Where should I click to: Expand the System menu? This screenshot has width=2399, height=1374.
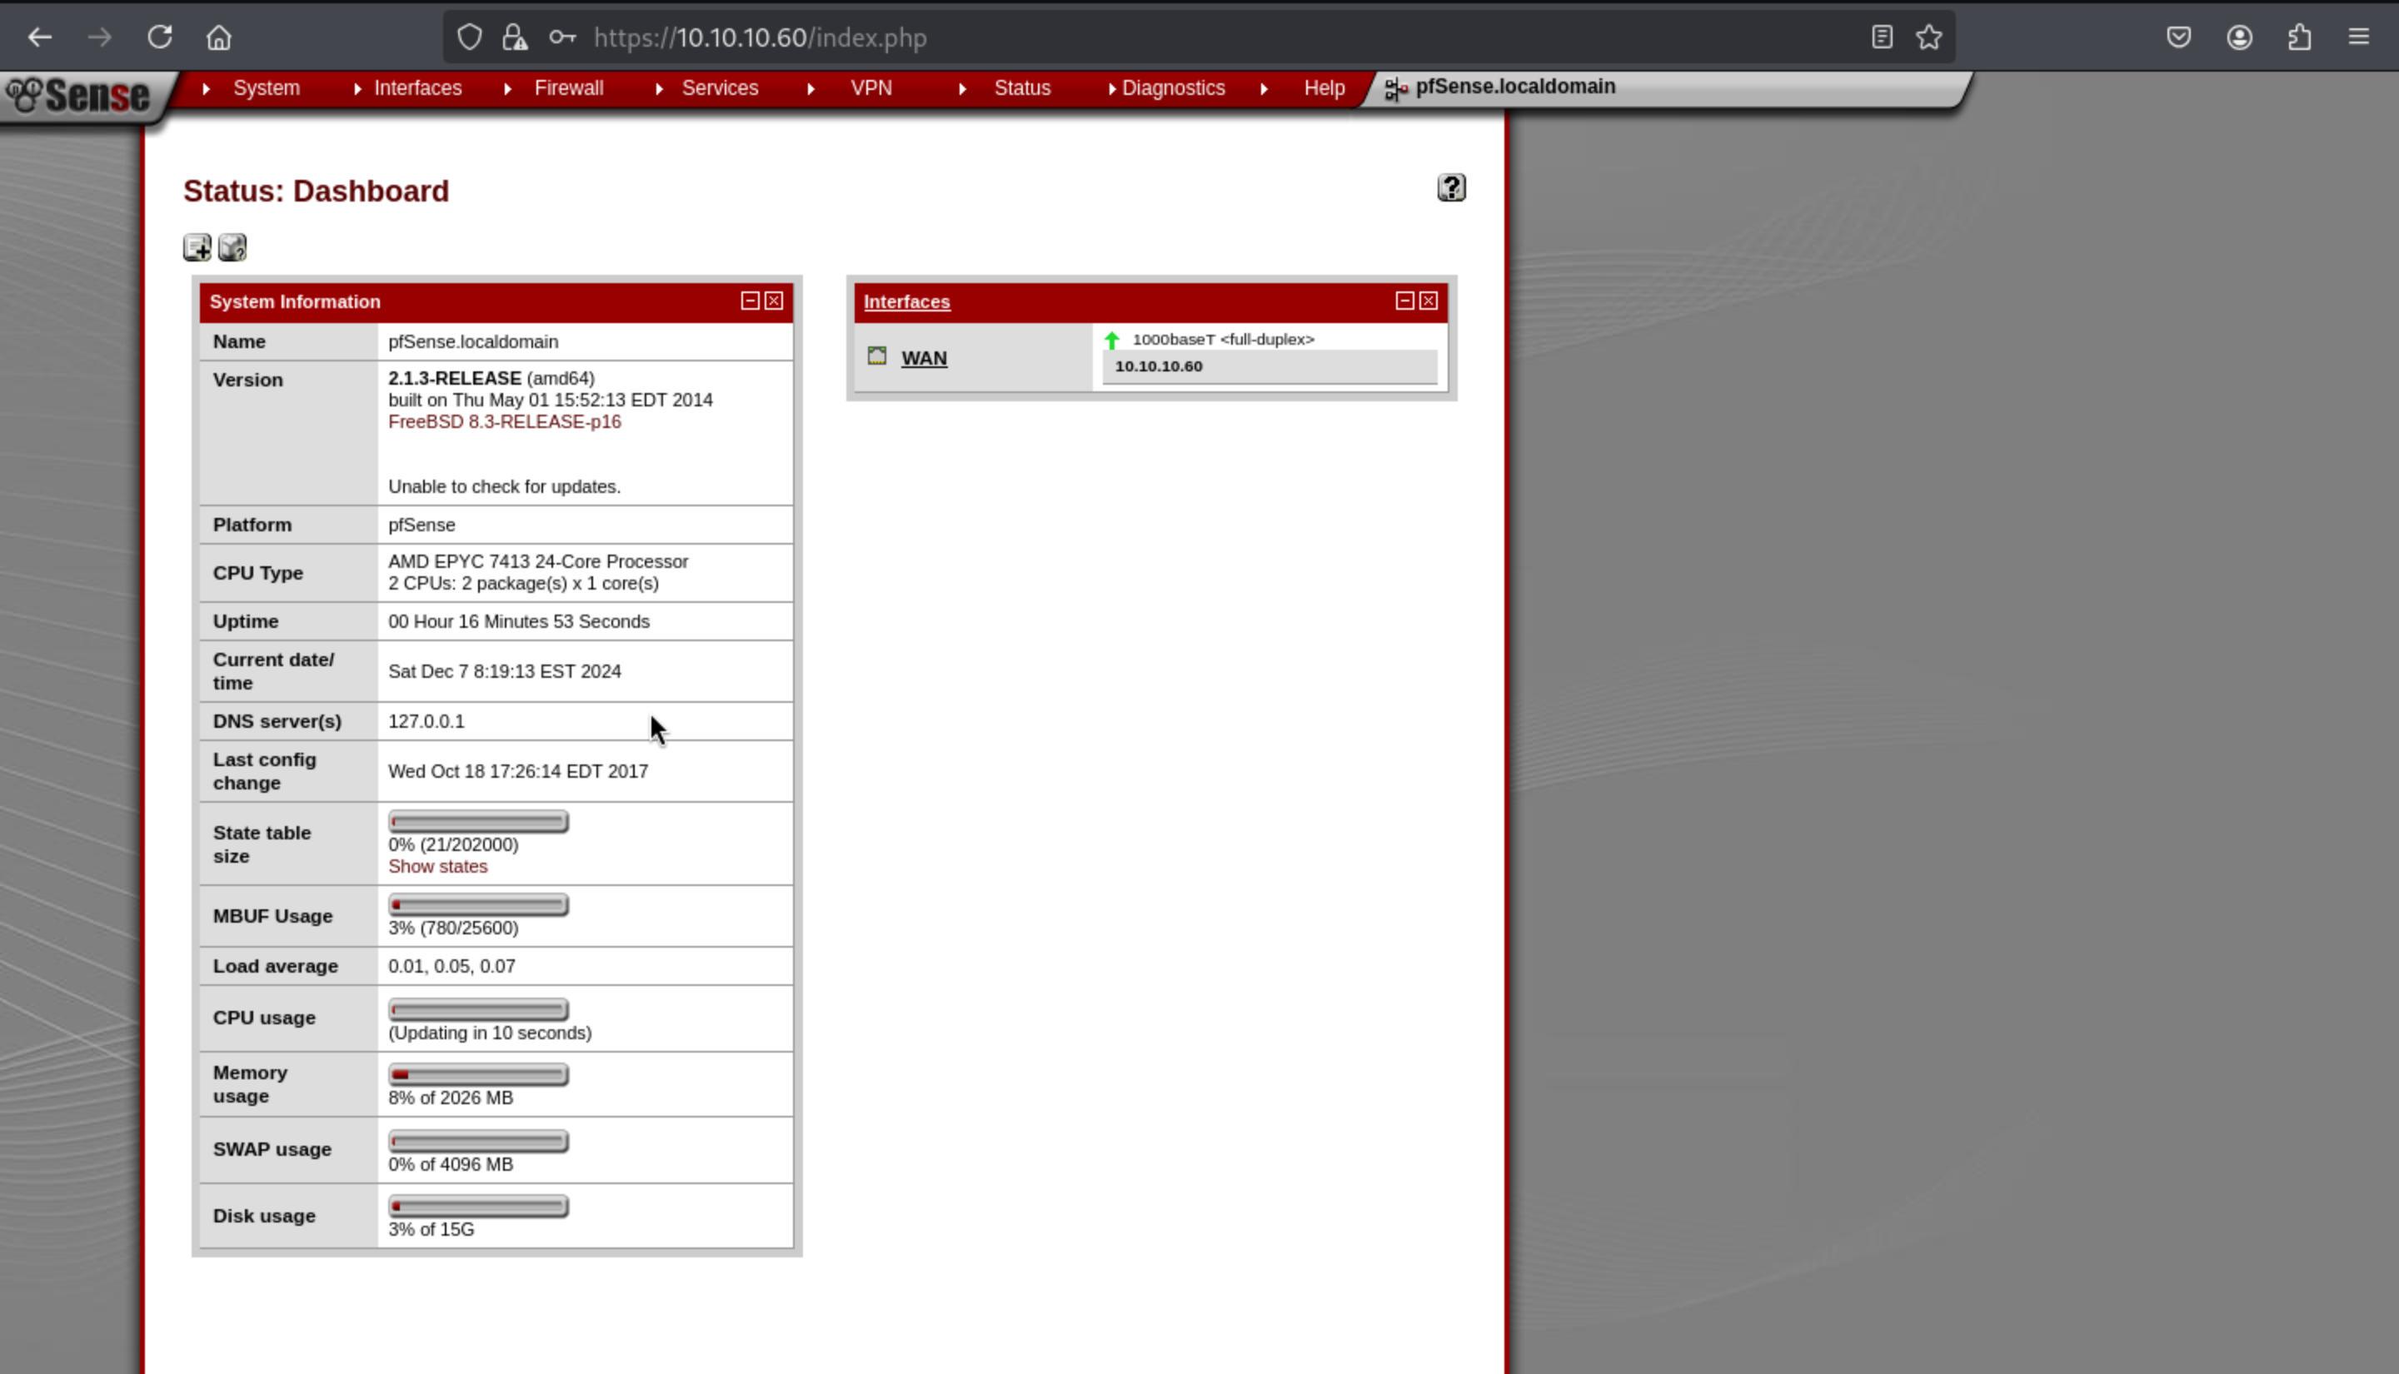(266, 87)
